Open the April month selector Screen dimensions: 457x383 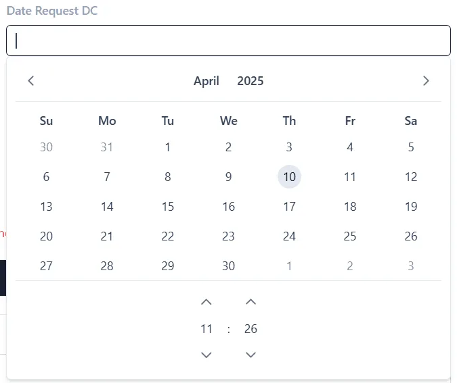pyautogui.click(x=206, y=81)
